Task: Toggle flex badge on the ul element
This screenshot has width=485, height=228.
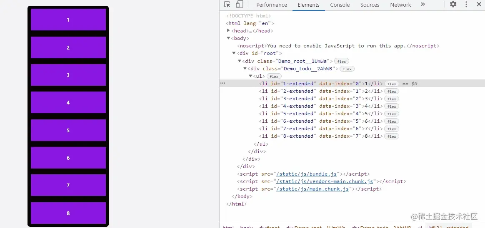Action: 274,76
